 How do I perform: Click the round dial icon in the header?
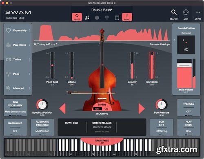point(97,18)
